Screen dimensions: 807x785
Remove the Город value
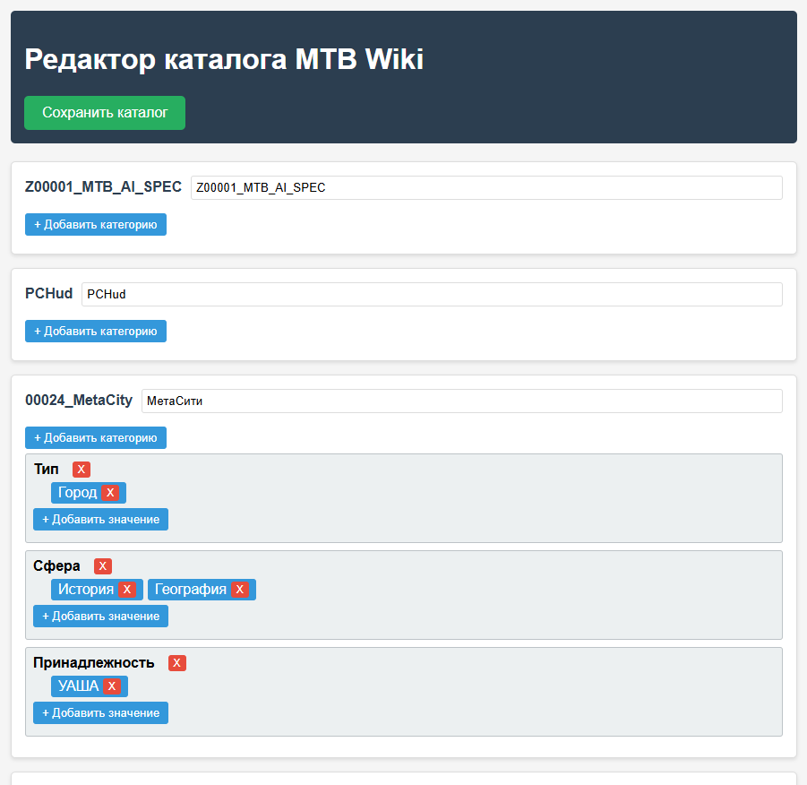(x=110, y=493)
